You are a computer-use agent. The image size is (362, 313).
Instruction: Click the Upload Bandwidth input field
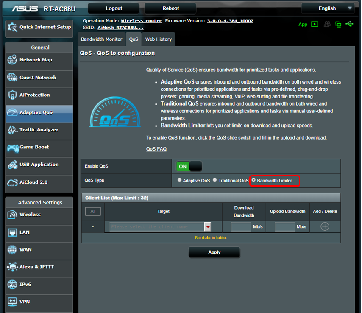point(285,227)
